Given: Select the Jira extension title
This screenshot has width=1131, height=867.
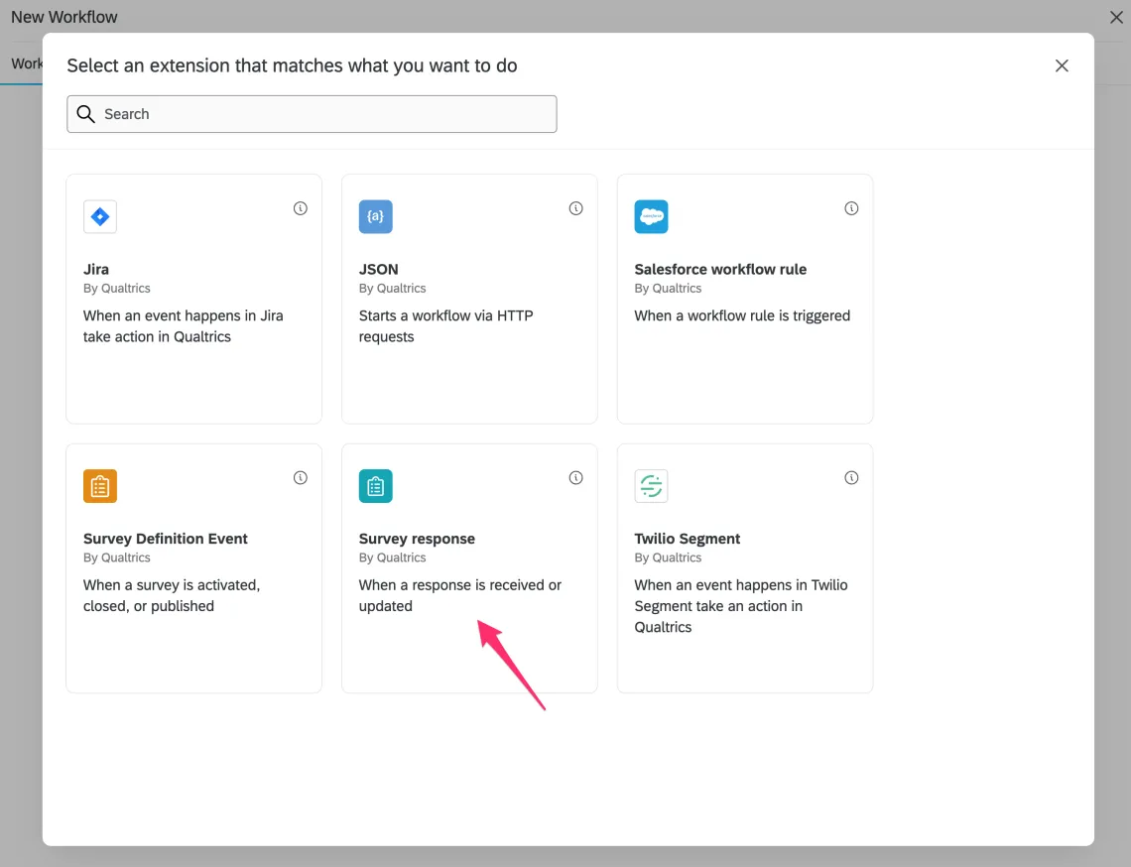Looking at the screenshot, I should coord(96,269).
